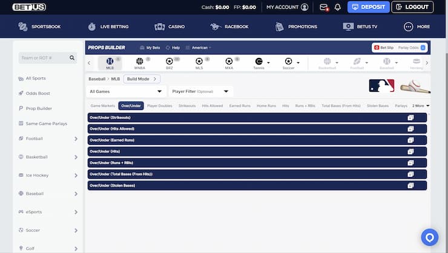This screenshot has height=253, width=448.
Task: Toggle the Parlay Odds switch
Action: point(423,48)
